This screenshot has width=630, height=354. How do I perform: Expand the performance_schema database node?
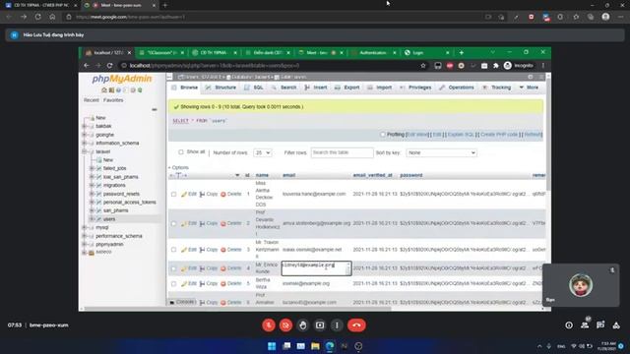[85, 236]
